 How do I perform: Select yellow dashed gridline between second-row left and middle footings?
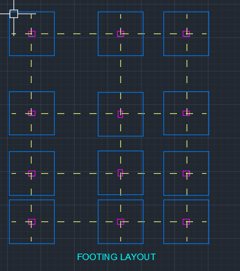(77, 113)
